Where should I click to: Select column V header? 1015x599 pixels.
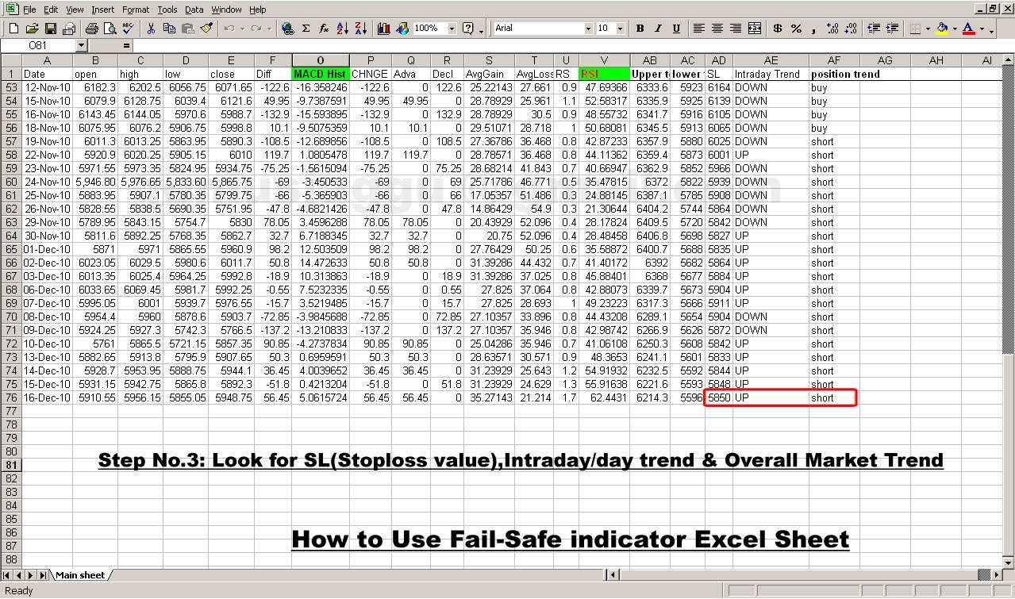click(x=604, y=60)
